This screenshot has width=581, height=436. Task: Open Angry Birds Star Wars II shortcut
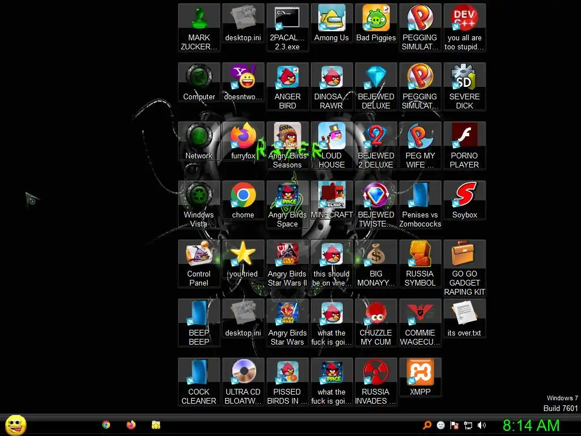[x=287, y=263]
